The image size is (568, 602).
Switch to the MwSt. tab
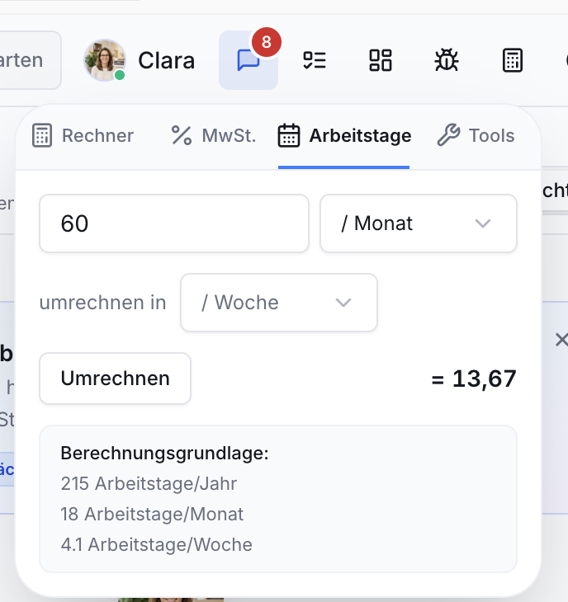click(x=213, y=135)
